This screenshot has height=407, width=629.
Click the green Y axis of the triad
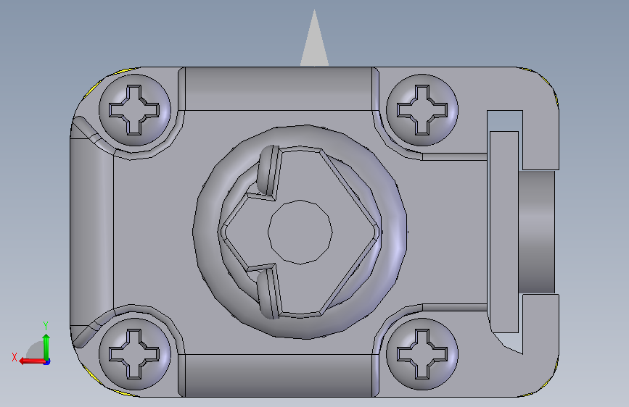46,348
